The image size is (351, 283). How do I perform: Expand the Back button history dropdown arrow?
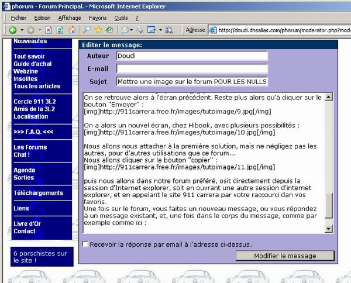[x=22, y=30]
